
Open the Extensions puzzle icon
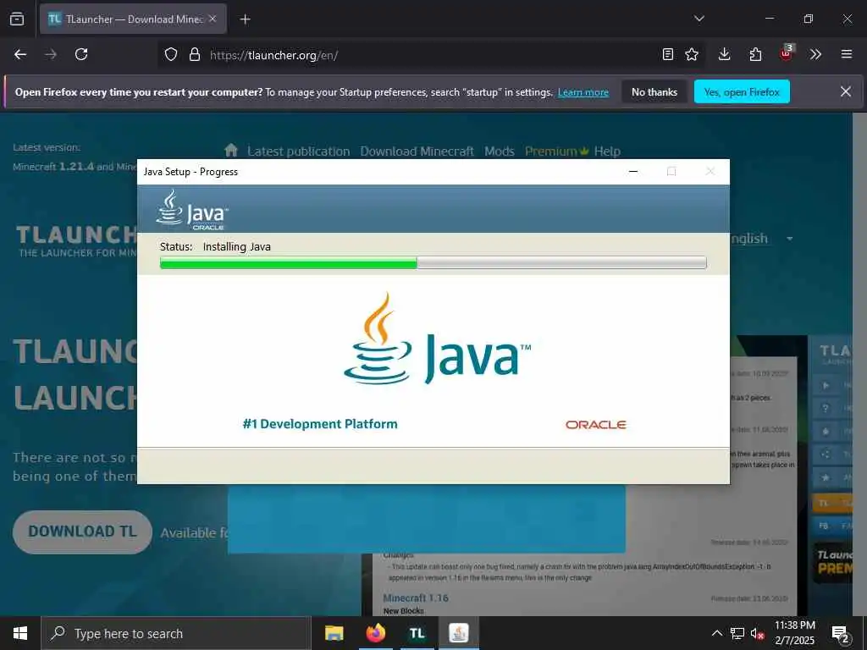[x=755, y=54]
